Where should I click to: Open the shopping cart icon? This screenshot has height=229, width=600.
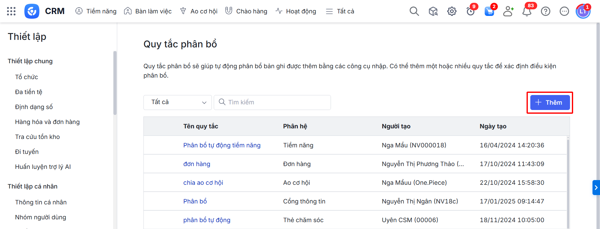(x=489, y=12)
